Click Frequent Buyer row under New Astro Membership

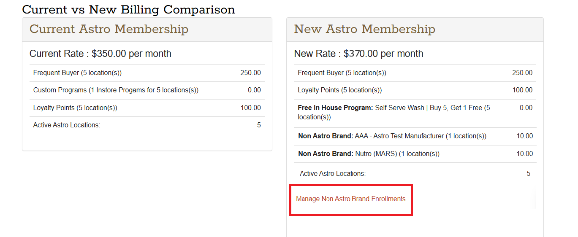[x=342, y=73]
